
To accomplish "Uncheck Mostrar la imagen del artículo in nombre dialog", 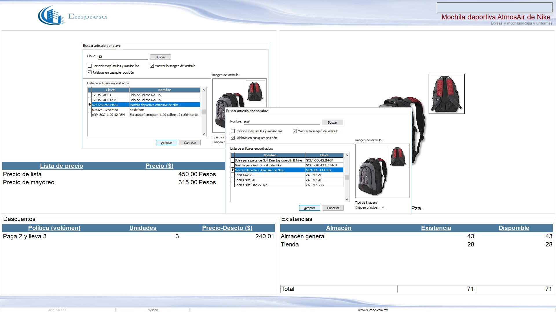I will 295,131.
